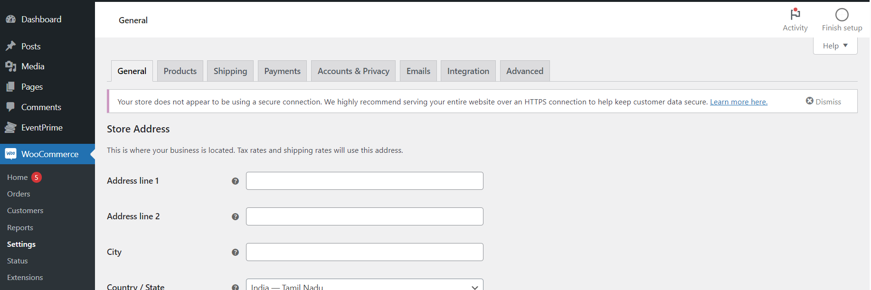The image size is (871, 290).
Task: Click the WooCommerce logo icon
Action: click(x=10, y=154)
